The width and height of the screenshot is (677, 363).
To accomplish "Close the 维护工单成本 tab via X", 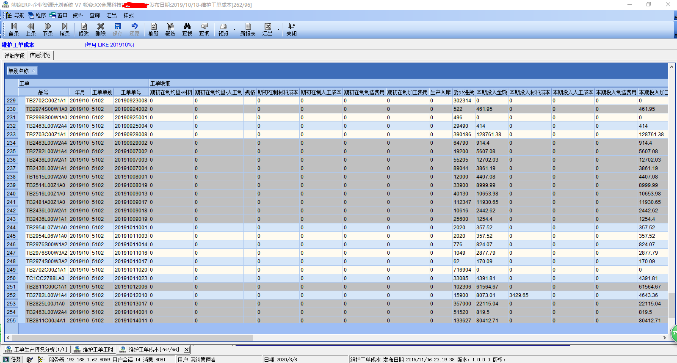I will (x=187, y=350).
